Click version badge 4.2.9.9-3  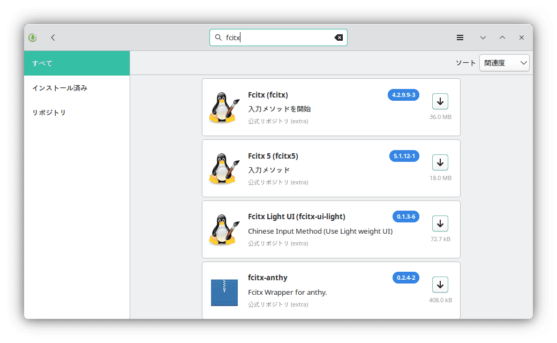403,95
